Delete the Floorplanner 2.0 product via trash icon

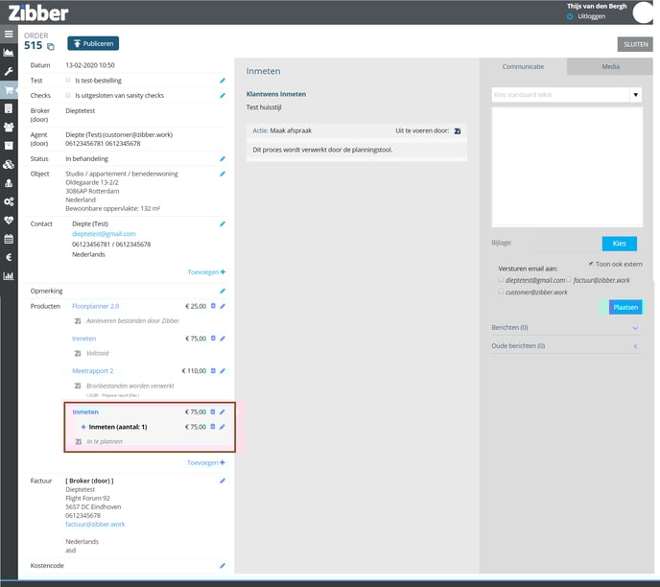[212, 306]
